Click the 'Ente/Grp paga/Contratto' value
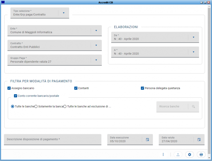212x161 pixels. point(29,14)
